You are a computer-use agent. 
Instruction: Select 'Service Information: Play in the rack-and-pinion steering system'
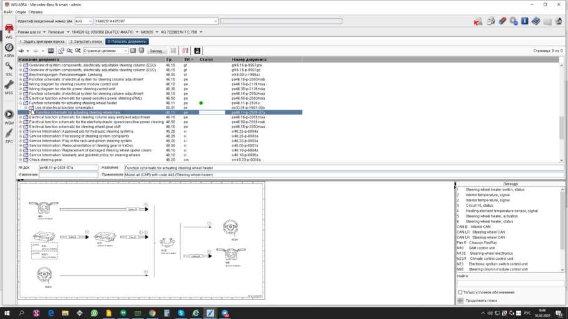point(80,141)
